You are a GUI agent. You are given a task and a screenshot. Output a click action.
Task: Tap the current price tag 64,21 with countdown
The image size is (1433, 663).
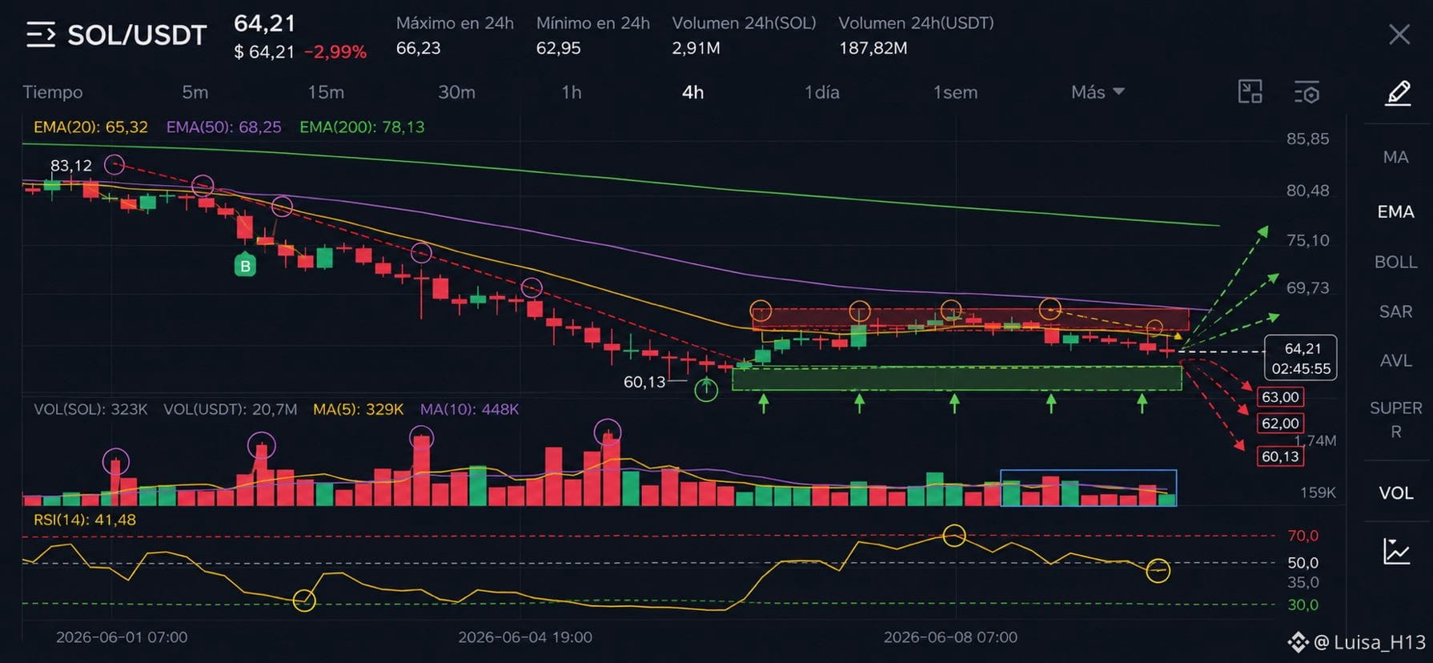click(1301, 358)
